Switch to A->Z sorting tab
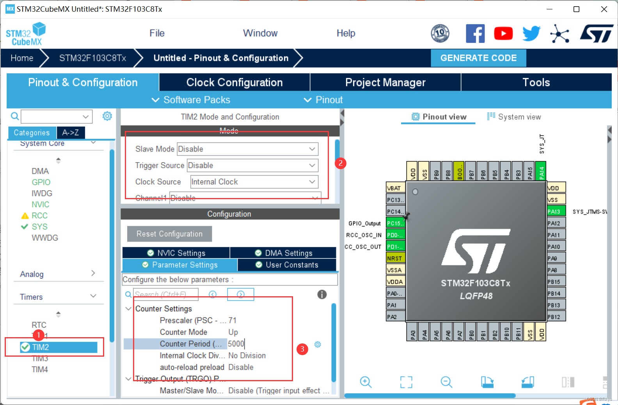 coord(71,133)
